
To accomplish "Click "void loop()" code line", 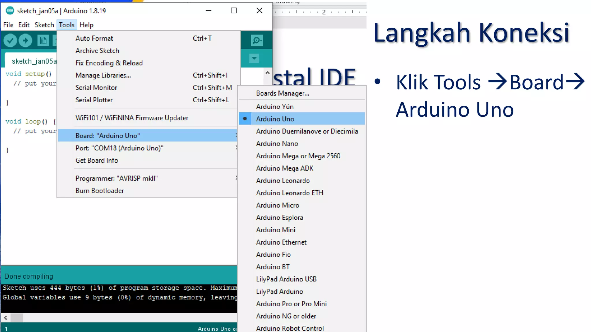I will [31, 121].
